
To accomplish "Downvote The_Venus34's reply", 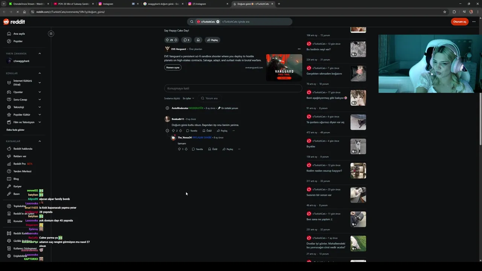I will (x=186, y=149).
